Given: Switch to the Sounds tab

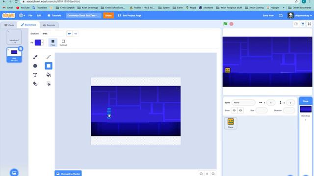Looking at the screenshot, I should tap(49, 25).
